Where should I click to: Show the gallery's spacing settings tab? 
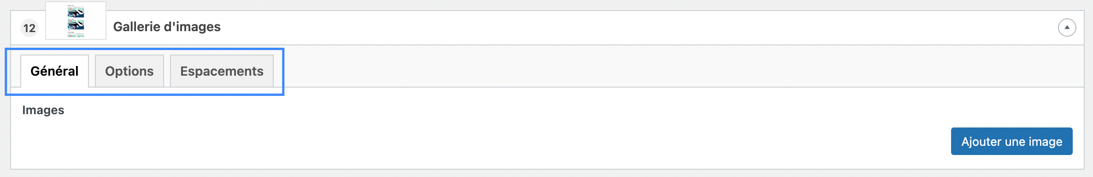coord(222,71)
